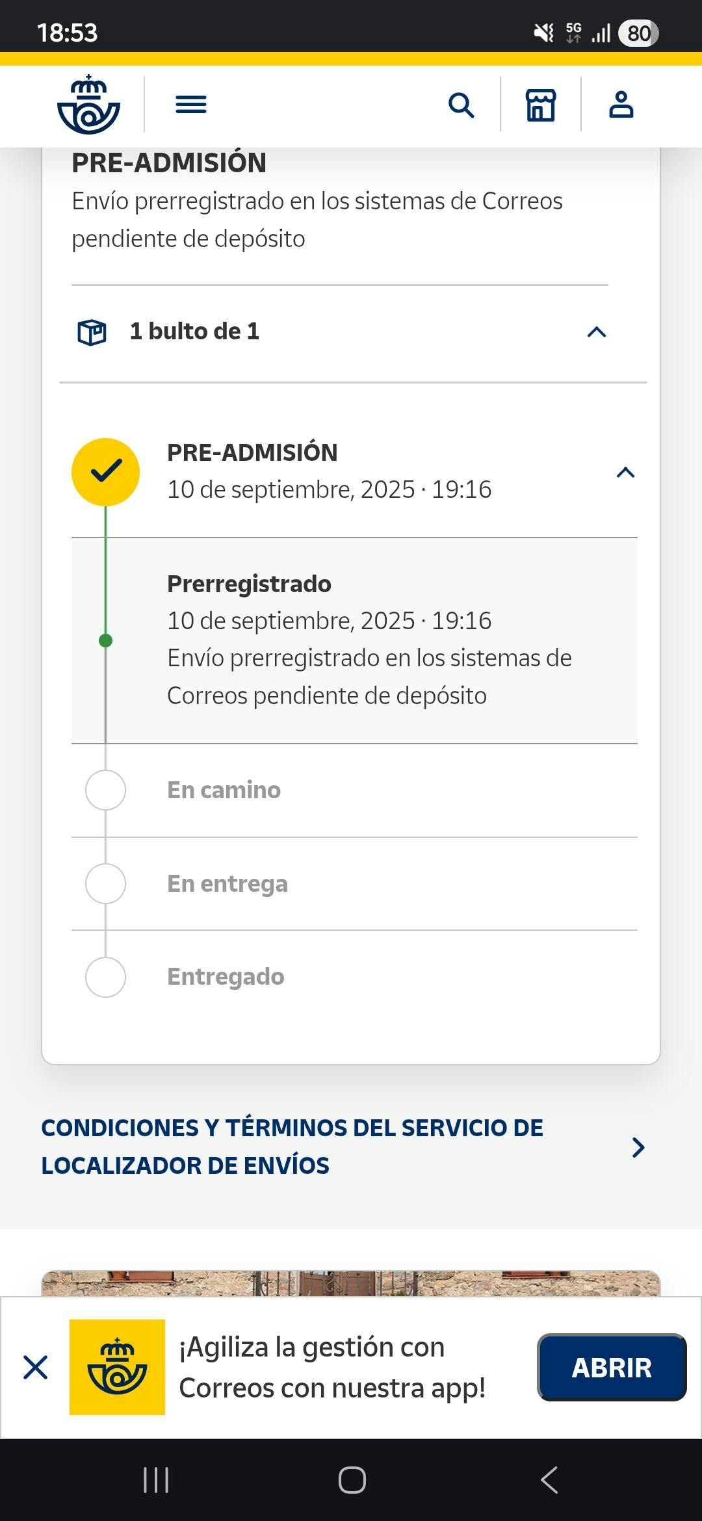This screenshot has height=1521, width=702.
Task: Dismiss the app promotion banner
Action: [x=35, y=1367]
